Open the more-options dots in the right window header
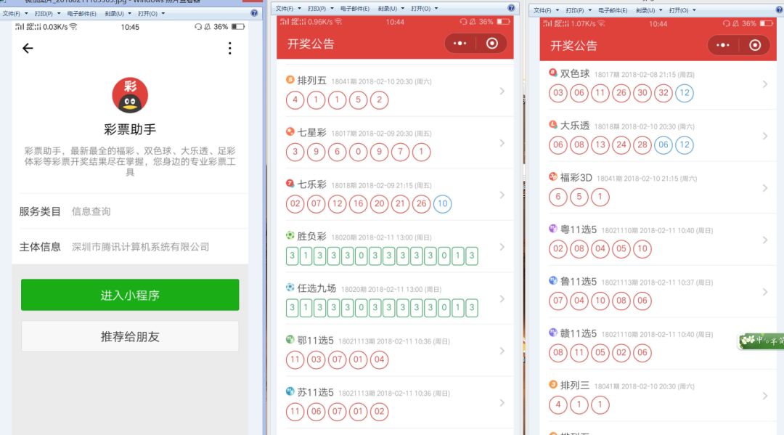This screenshot has width=784, height=435. 722,46
